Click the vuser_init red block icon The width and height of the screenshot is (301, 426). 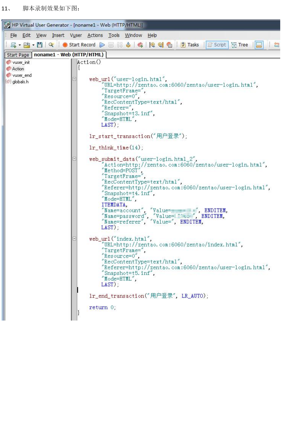tap(9, 62)
